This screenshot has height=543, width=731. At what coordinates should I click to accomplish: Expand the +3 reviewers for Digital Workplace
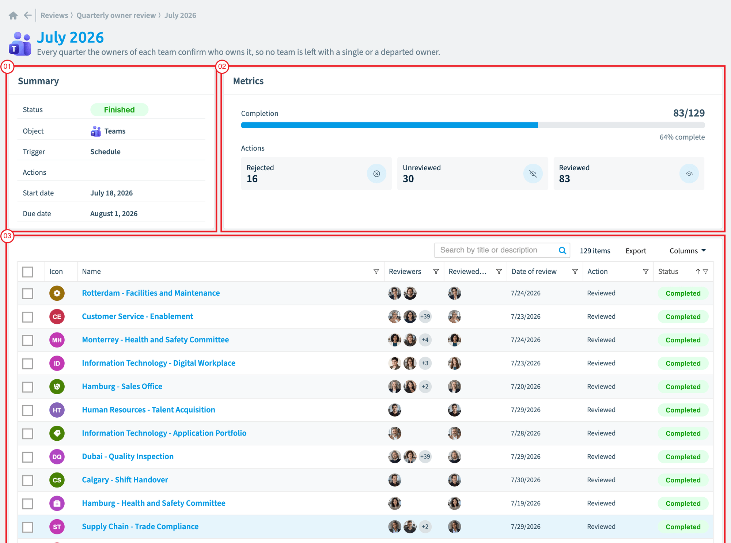pos(425,363)
